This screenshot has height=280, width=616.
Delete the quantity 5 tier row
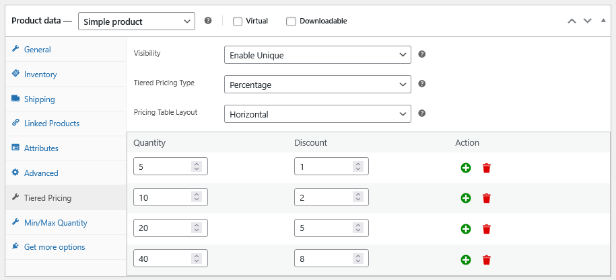pyautogui.click(x=487, y=167)
